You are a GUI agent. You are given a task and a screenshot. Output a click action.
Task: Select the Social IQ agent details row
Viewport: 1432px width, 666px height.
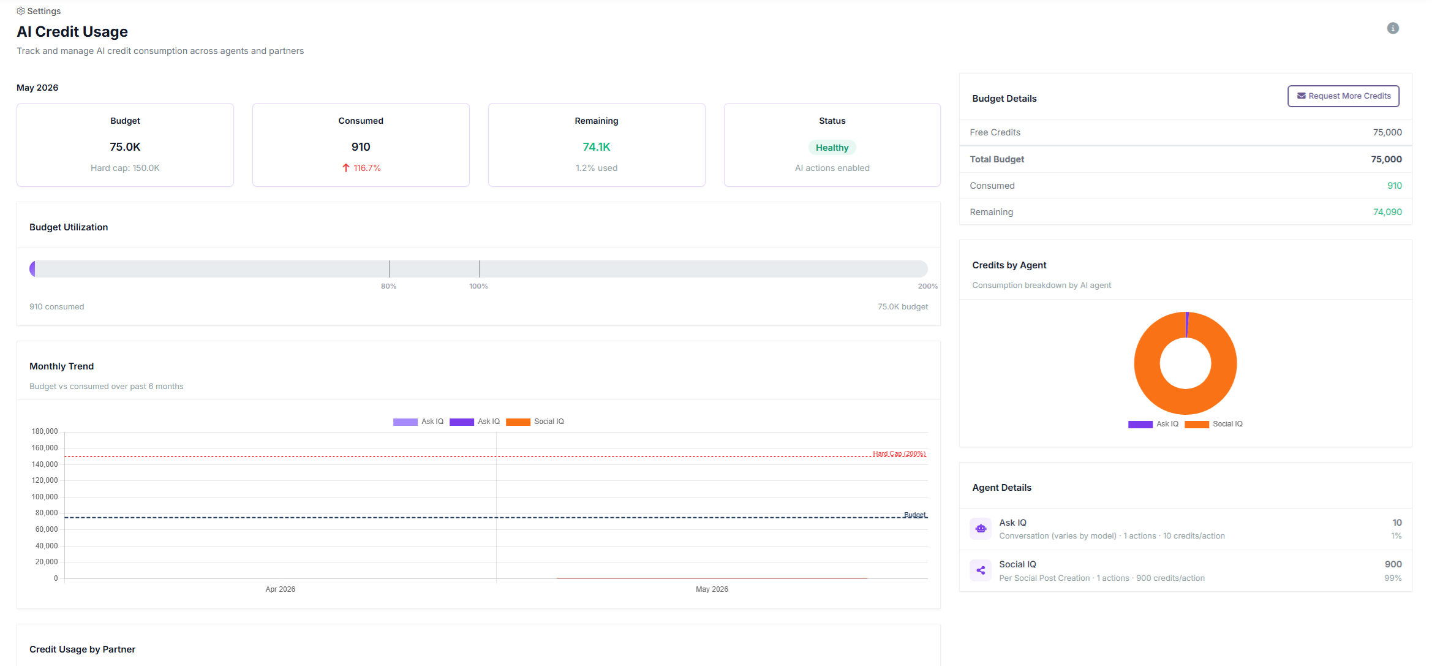point(1185,571)
